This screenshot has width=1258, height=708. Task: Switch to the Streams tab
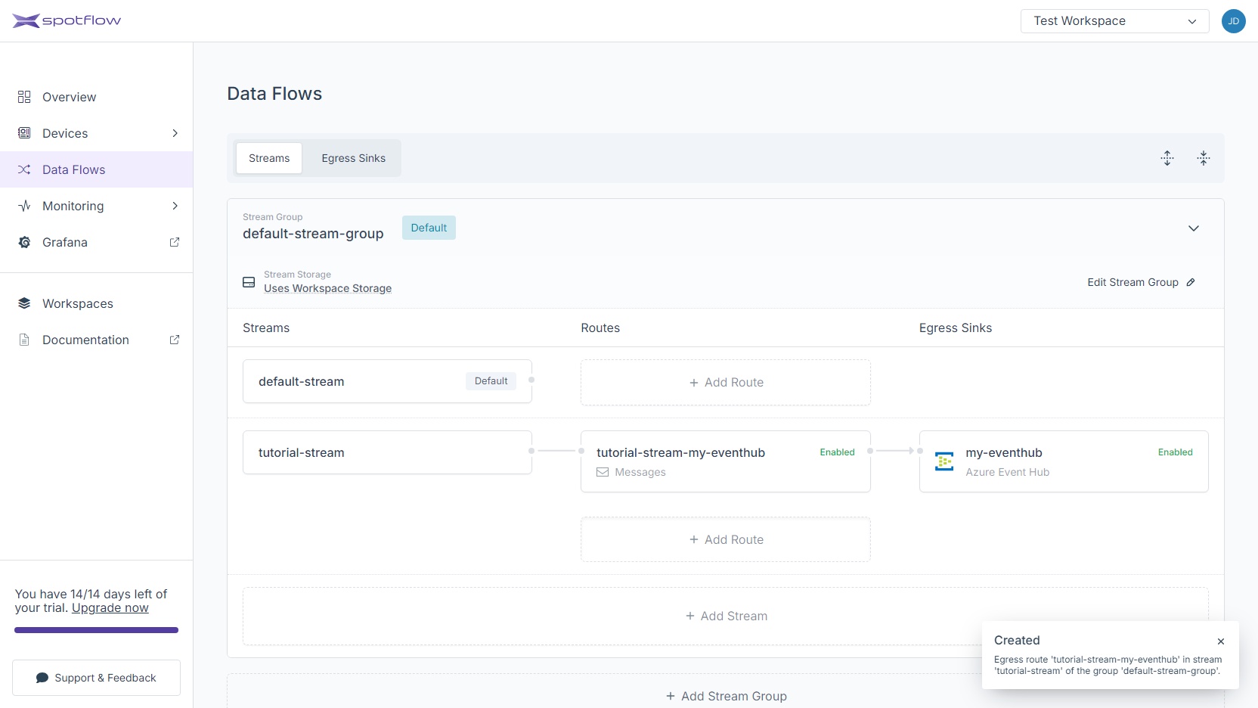269,158
